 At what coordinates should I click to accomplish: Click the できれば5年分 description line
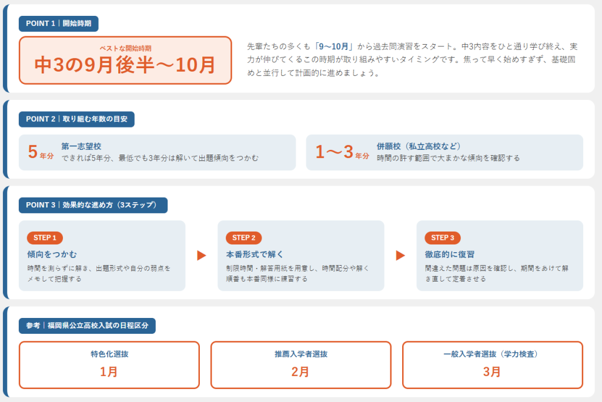coord(160,158)
